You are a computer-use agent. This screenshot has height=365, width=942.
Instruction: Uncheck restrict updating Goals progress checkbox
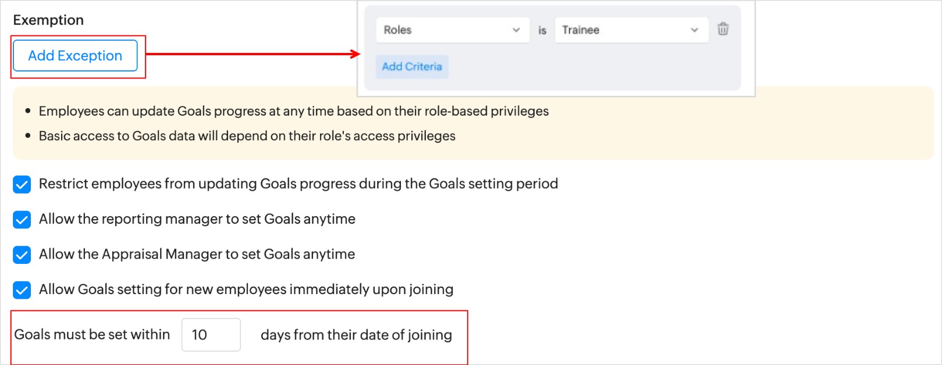pyautogui.click(x=22, y=185)
